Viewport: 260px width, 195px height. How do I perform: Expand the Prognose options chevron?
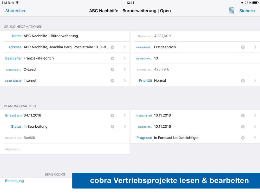point(255,138)
